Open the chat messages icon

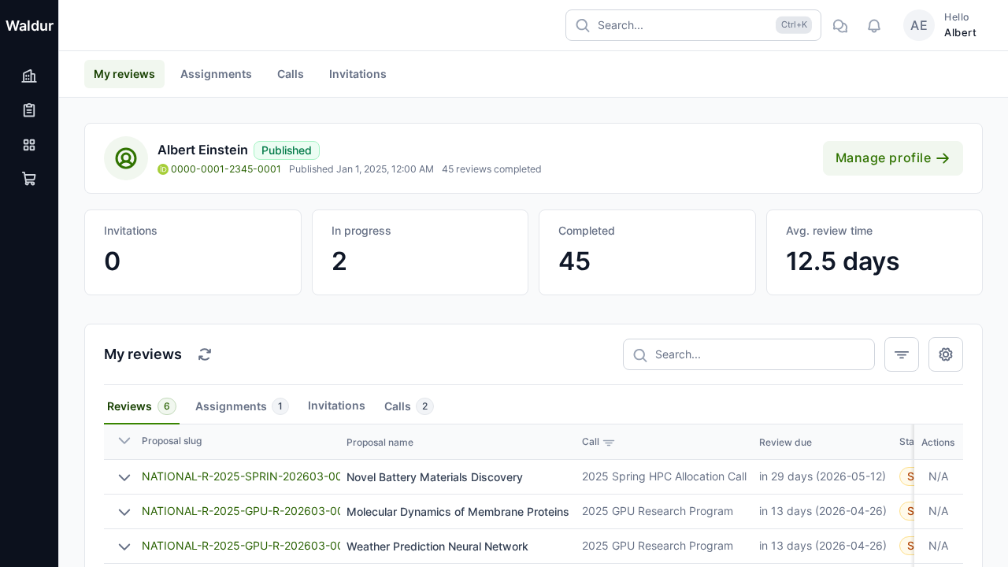point(840,26)
